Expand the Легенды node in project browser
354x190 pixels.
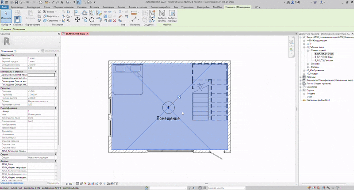pos(301,76)
